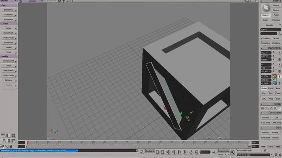Click the Parent constrain button

(x=265, y=118)
